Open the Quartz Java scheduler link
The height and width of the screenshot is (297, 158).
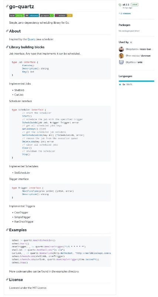click(x=31, y=39)
